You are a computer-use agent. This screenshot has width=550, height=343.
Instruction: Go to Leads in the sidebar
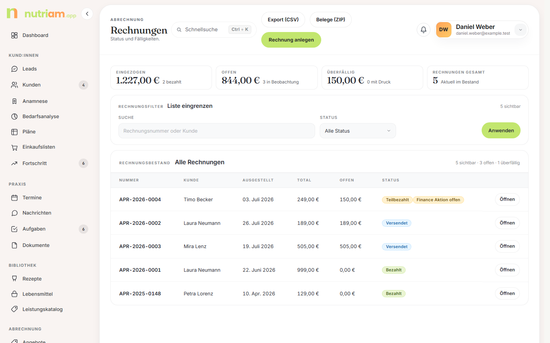50,69
